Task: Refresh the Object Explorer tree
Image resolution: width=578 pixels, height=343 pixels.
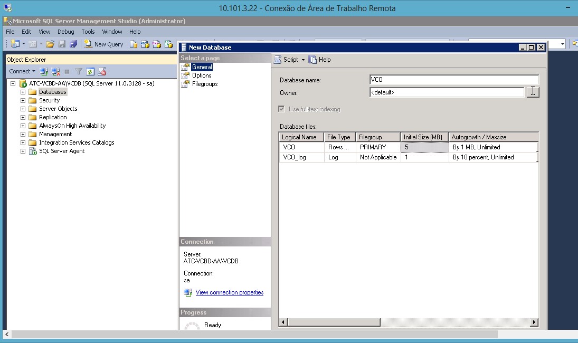Action: click(90, 71)
